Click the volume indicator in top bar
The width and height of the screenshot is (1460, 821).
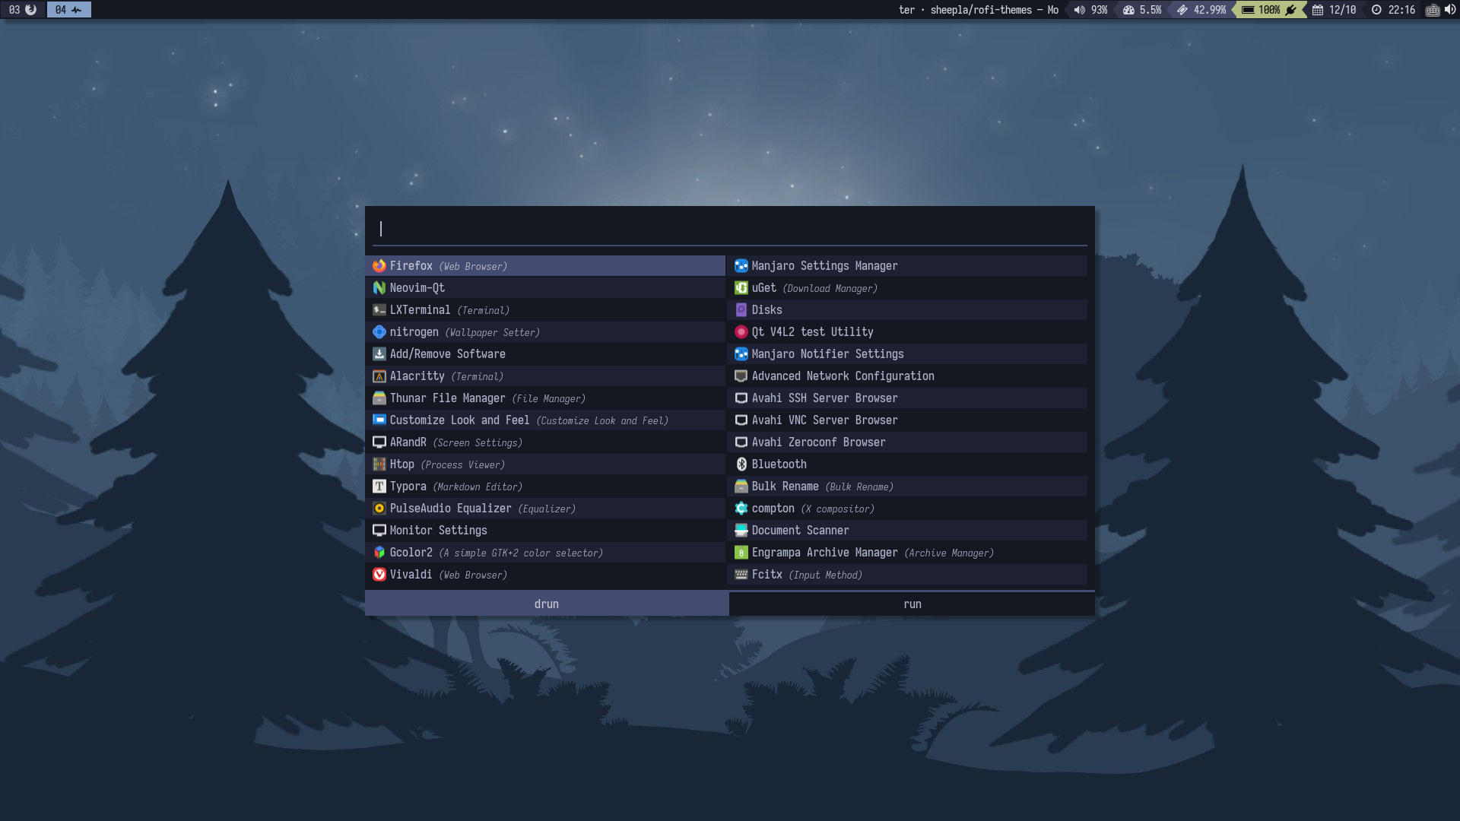1090,10
